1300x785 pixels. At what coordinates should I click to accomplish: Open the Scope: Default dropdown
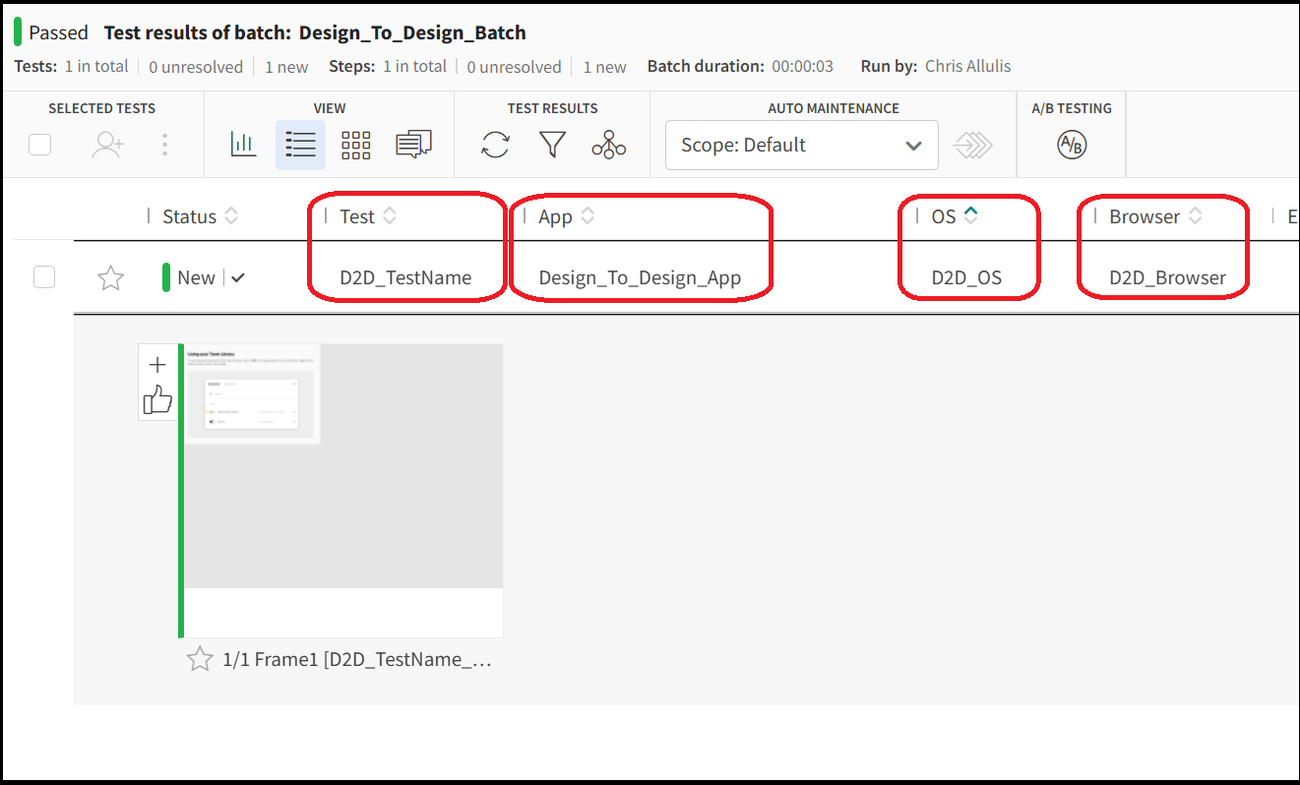pyautogui.click(x=801, y=145)
